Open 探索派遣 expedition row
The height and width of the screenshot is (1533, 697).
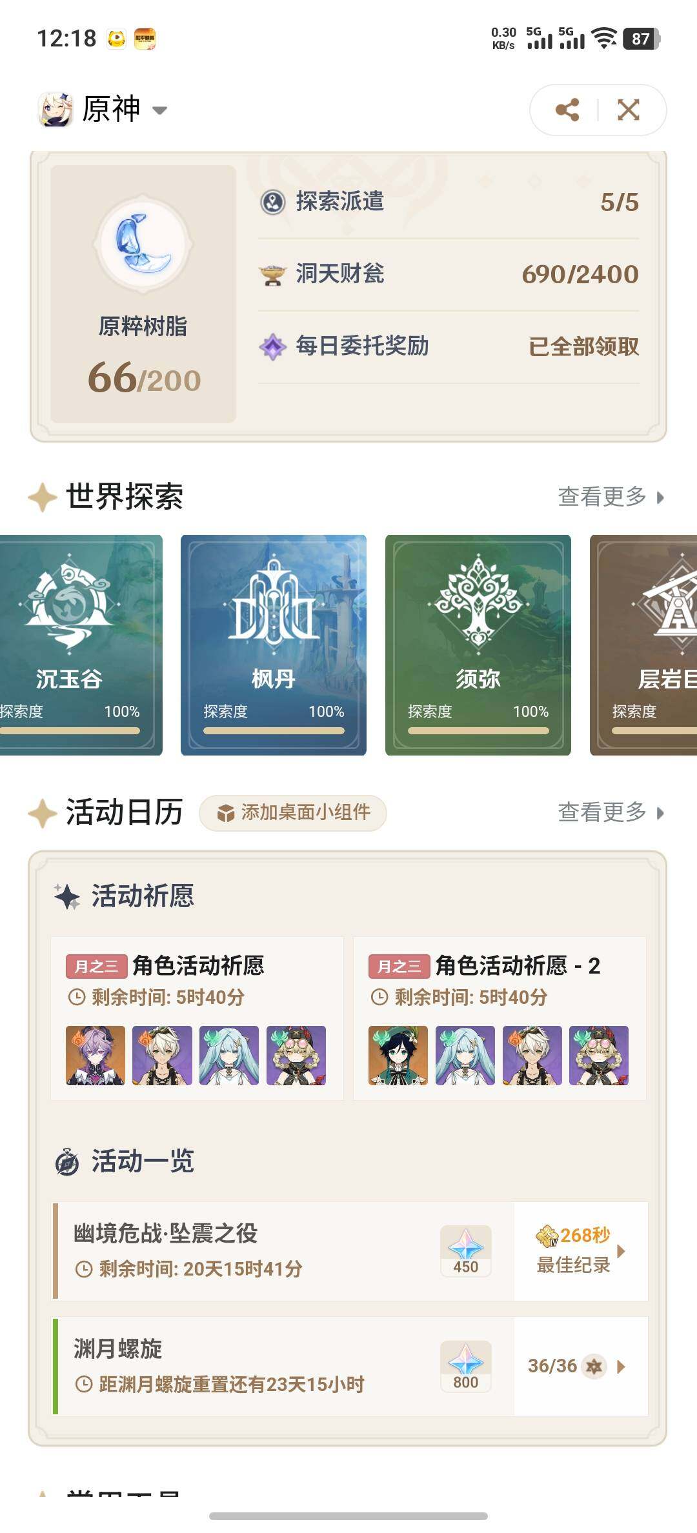pyautogui.click(x=449, y=202)
